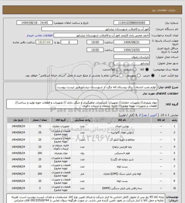Select the متوسط purchase type radio

[x=139, y=75]
